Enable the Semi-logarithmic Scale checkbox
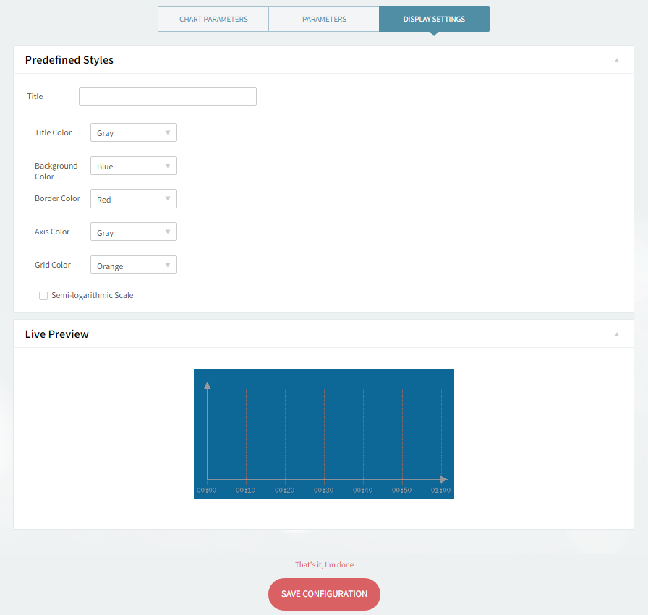 (43, 295)
